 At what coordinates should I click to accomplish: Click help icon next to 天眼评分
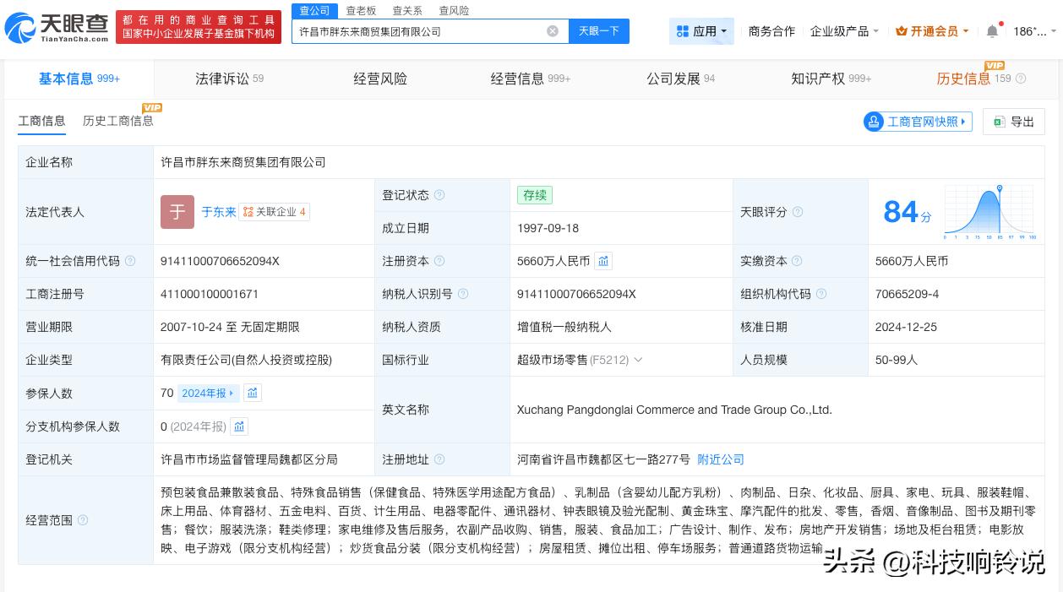tap(798, 212)
